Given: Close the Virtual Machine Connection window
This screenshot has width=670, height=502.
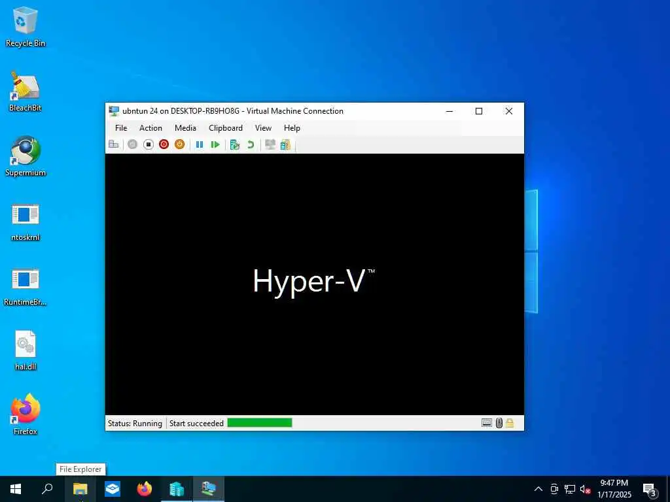Looking at the screenshot, I should pyautogui.click(x=509, y=111).
